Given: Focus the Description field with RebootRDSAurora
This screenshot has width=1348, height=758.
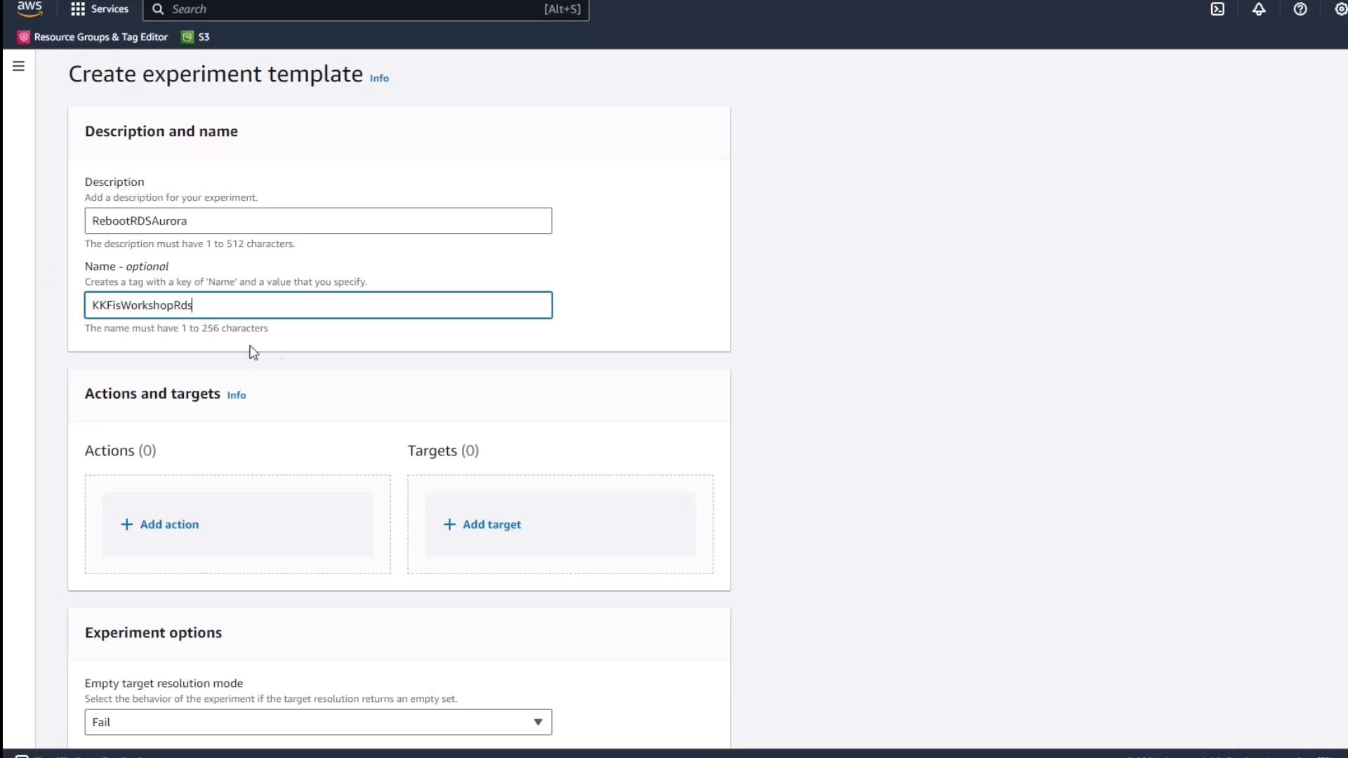Looking at the screenshot, I should 318,220.
